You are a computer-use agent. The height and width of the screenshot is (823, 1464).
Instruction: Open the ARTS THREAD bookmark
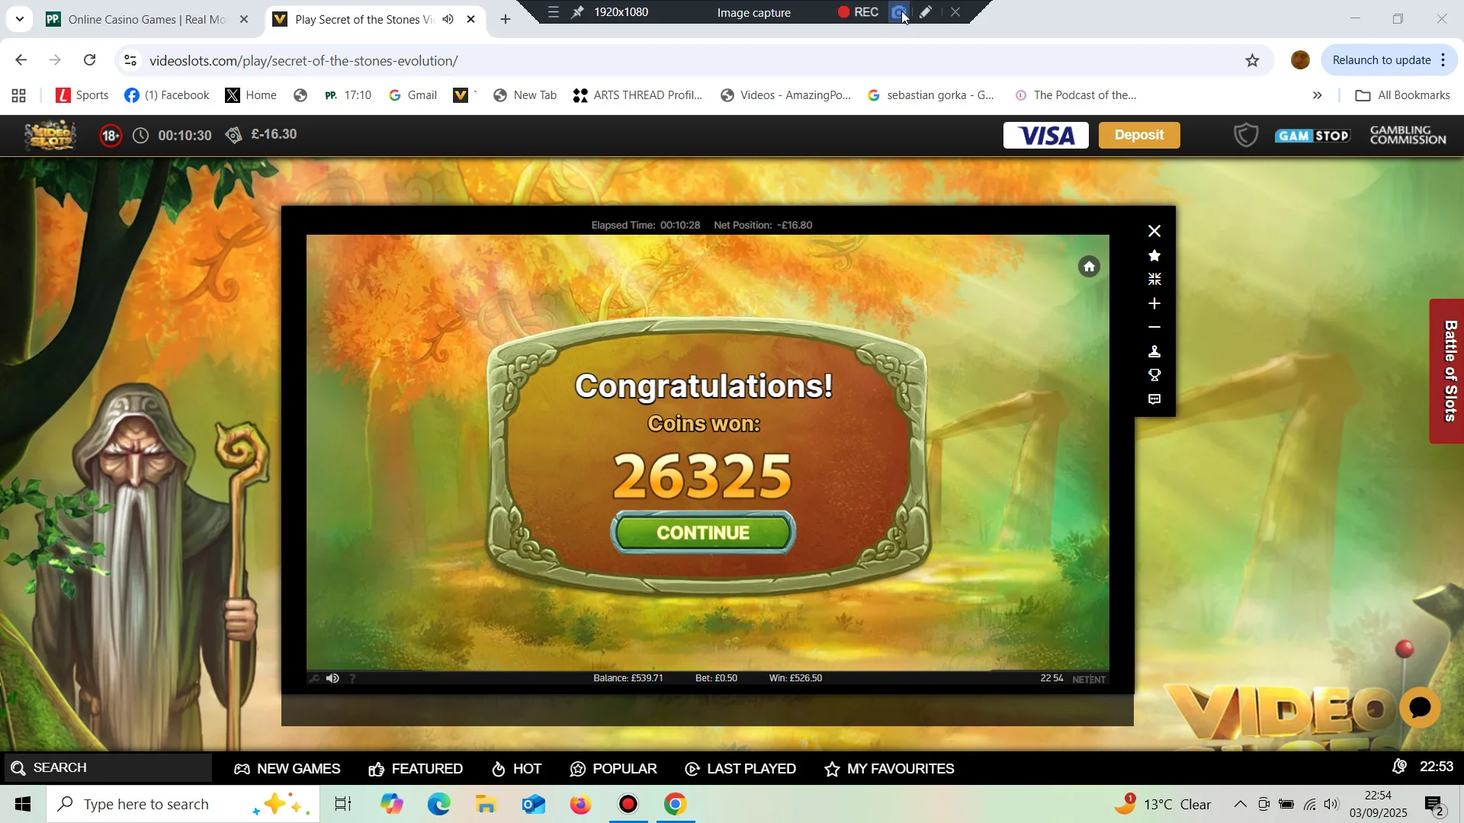tap(637, 95)
